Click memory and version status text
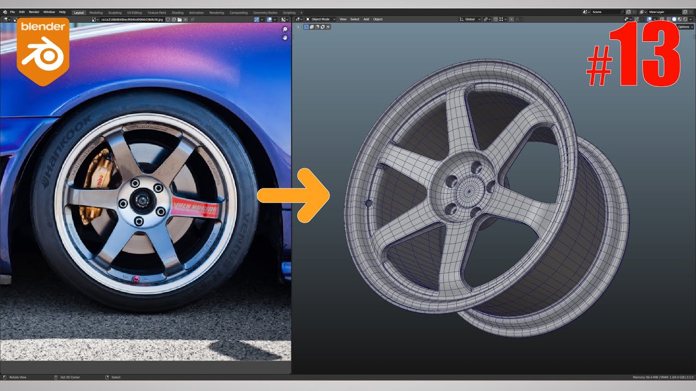 (663, 377)
